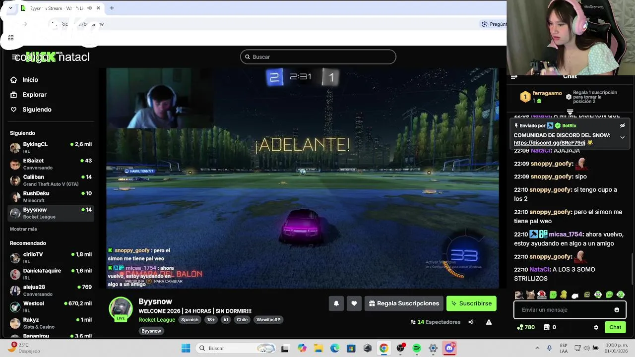Image resolution: width=635 pixels, height=357 pixels.
Task: Open the browser tab list dropdown arrow
Action: tap(10, 8)
